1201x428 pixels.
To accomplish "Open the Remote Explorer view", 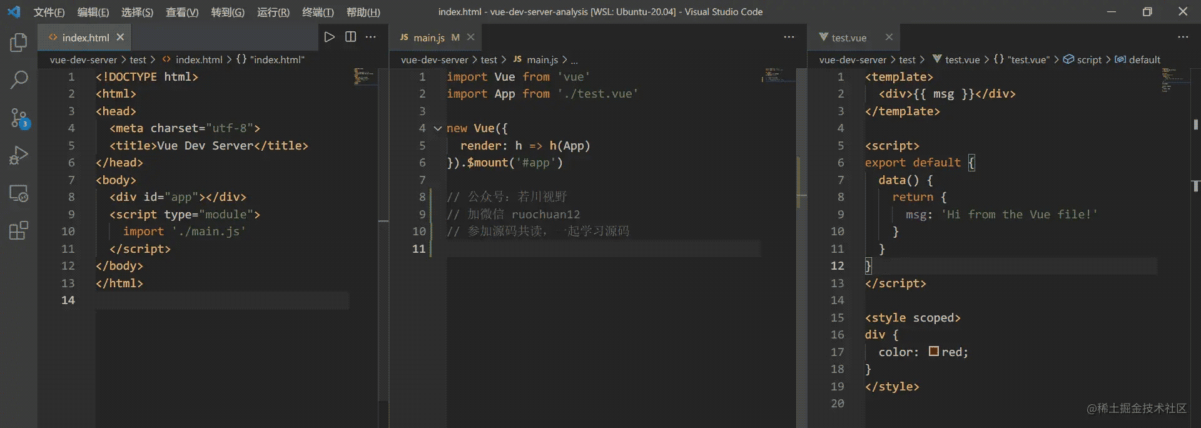I will click(x=19, y=193).
